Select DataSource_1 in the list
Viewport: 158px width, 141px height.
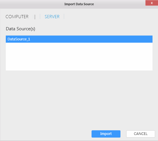(79, 39)
